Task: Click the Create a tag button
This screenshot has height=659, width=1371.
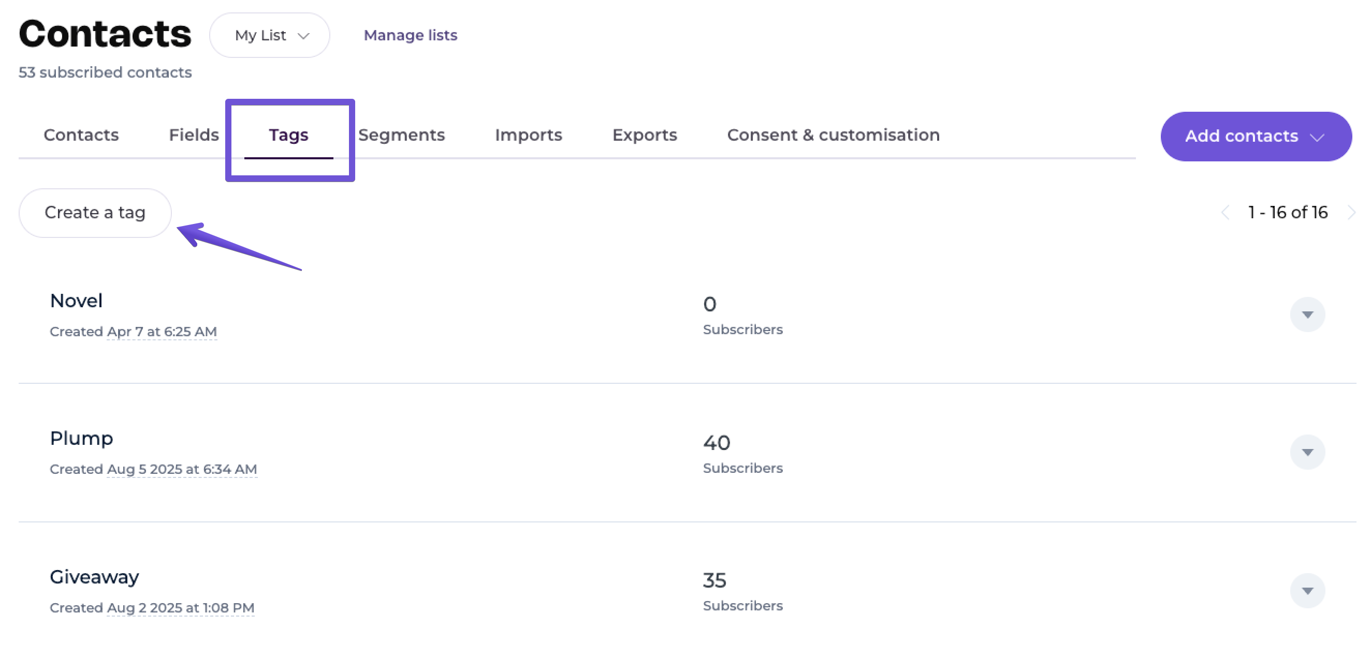Action: tap(95, 213)
